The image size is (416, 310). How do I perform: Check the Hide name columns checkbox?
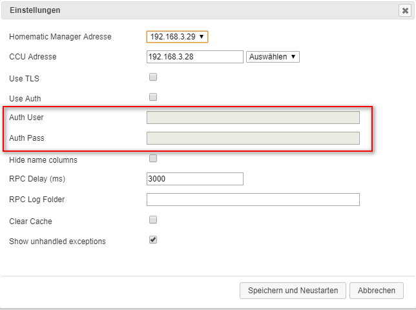point(153,158)
